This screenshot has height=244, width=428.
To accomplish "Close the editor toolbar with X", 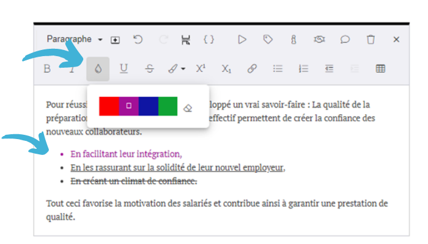I will (x=396, y=39).
